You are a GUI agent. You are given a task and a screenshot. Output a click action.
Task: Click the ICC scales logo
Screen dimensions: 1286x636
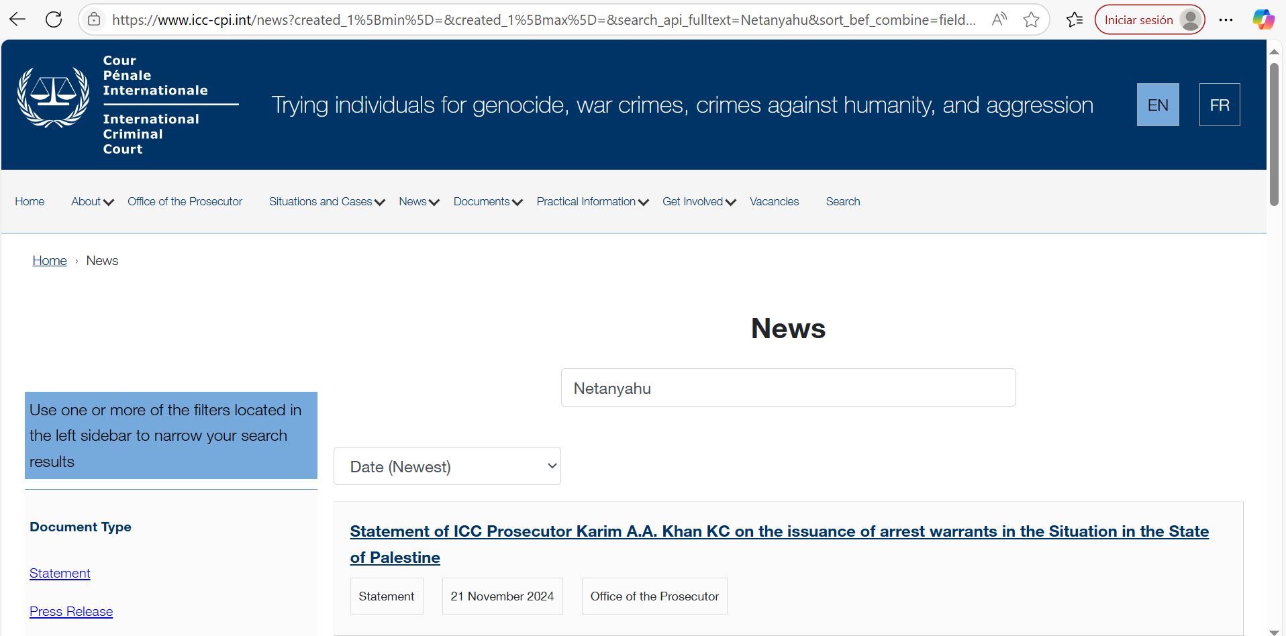(x=53, y=98)
